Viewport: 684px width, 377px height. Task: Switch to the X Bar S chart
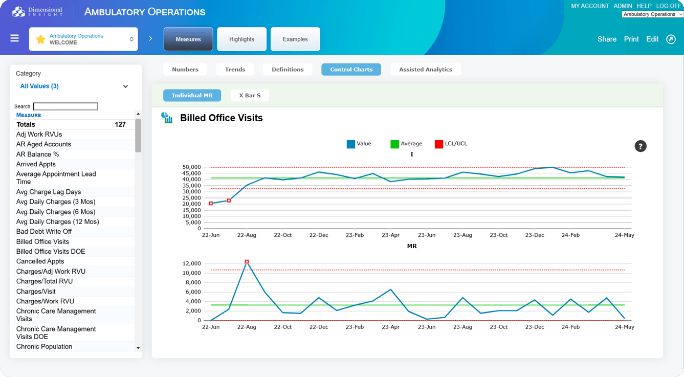250,96
